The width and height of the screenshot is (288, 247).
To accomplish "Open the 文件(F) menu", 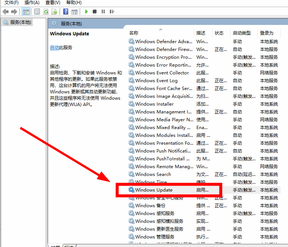I will click(x=12, y=3).
